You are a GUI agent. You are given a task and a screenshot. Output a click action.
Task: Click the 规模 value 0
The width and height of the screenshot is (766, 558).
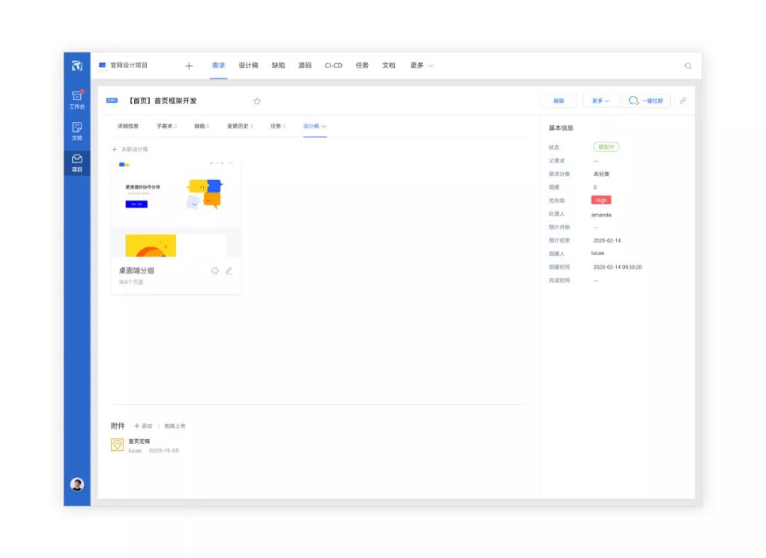[x=594, y=187]
